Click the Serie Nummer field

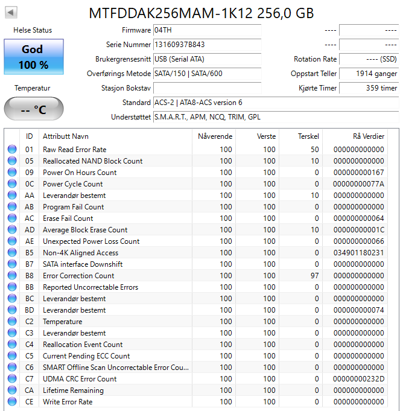point(207,45)
